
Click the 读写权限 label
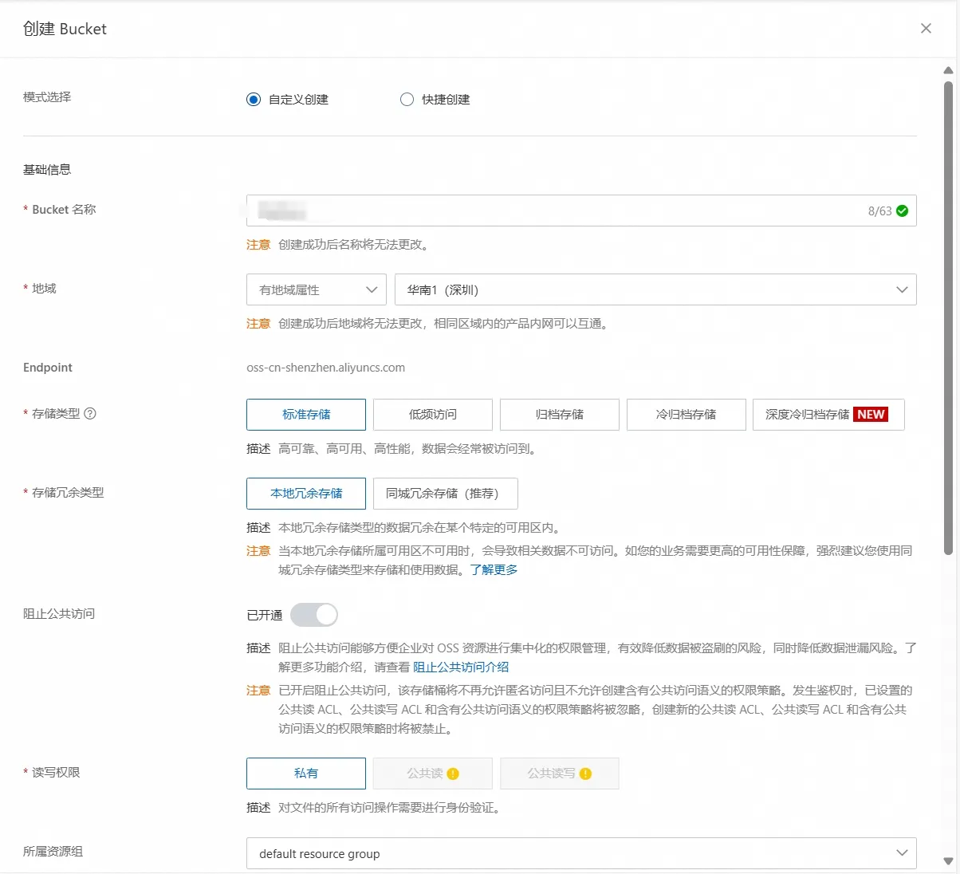pos(56,773)
